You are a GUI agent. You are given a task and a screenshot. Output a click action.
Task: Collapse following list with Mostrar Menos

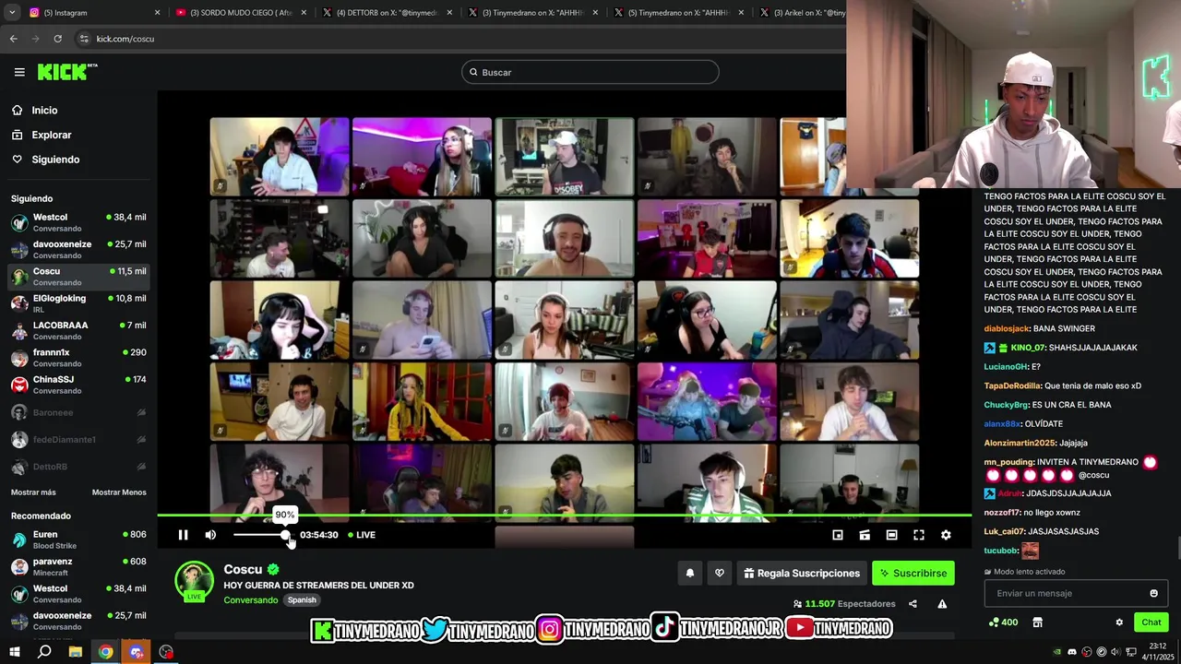point(119,492)
